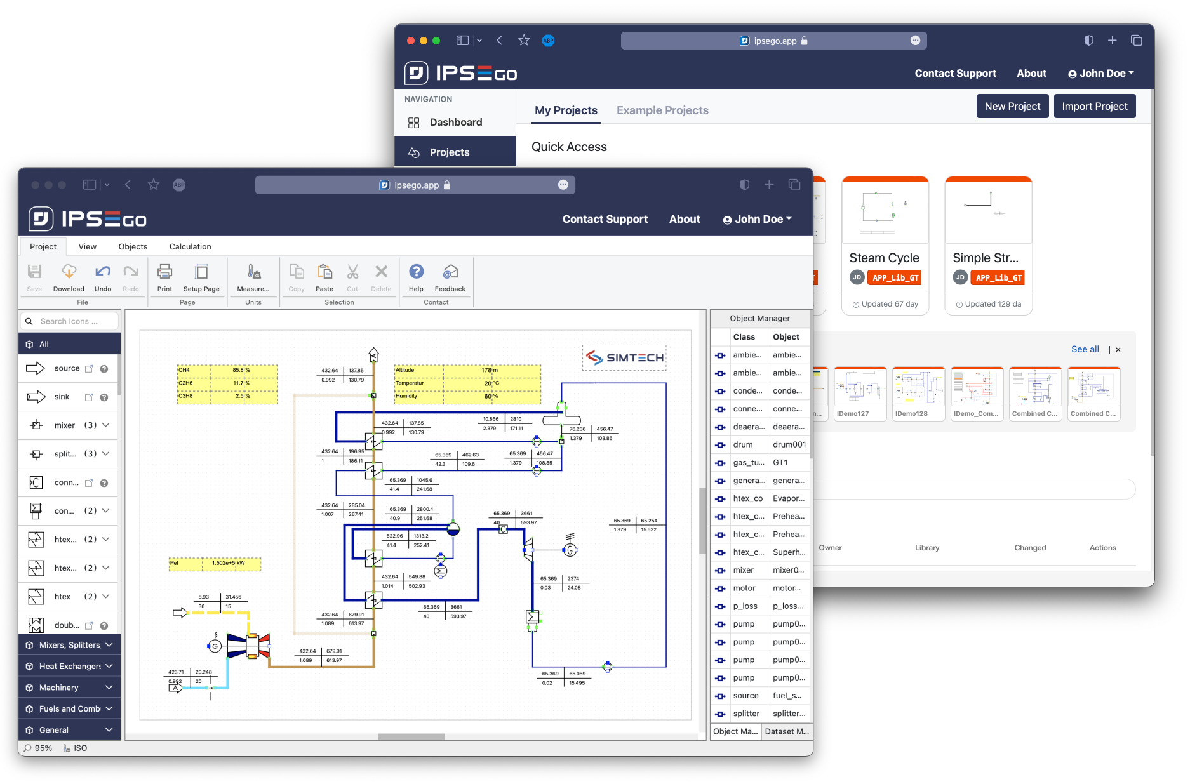The height and width of the screenshot is (784, 1190).
Task: Create a New Project
Action: tap(1012, 106)
